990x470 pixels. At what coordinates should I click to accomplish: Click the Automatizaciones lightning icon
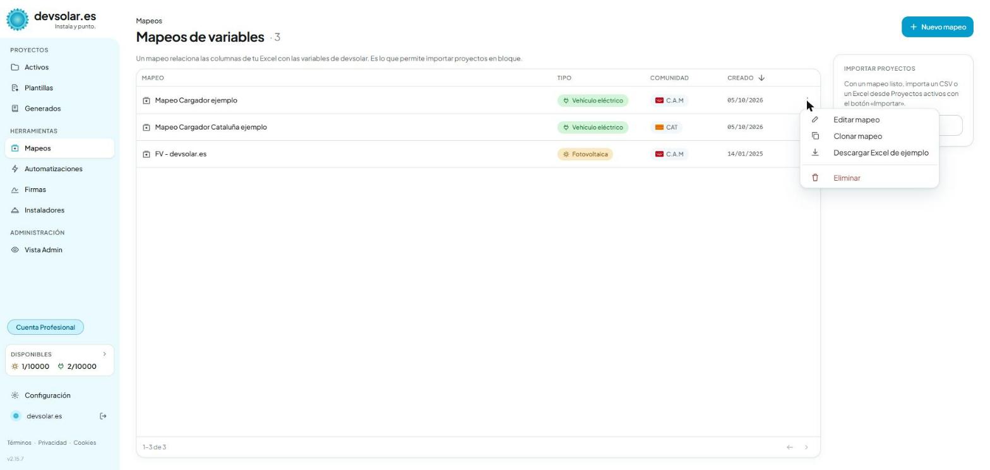pos(15,169)
